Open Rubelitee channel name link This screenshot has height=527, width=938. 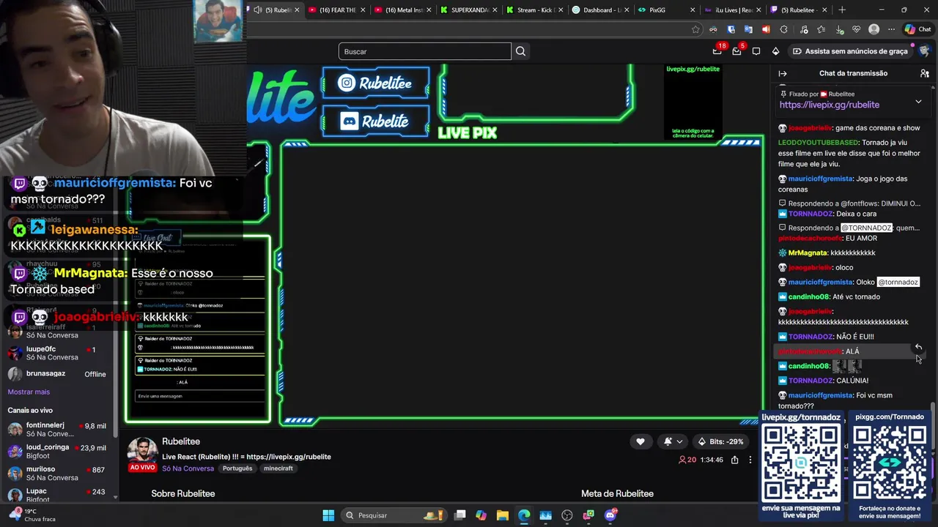point(181,441)
